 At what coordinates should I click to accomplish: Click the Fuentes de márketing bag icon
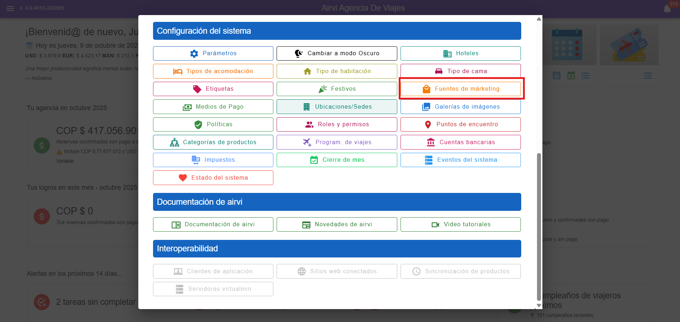point(426,89)
